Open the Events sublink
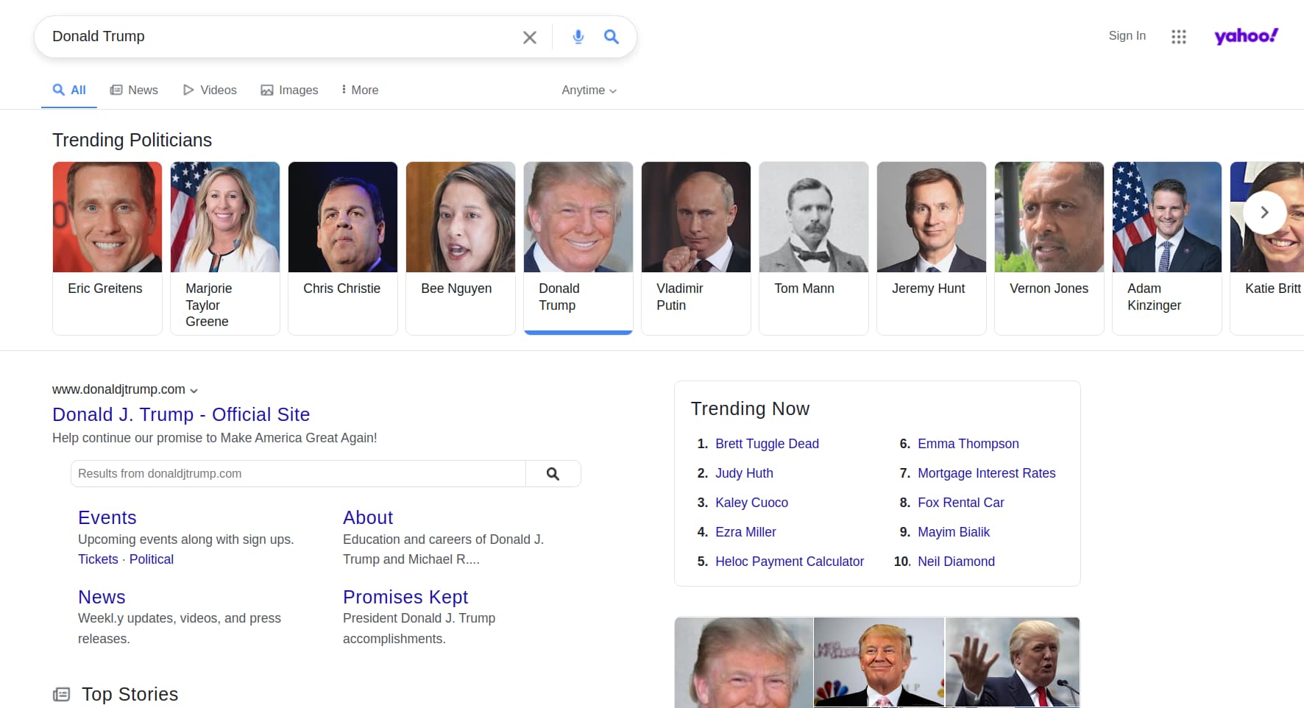 (x=107, y=517)
